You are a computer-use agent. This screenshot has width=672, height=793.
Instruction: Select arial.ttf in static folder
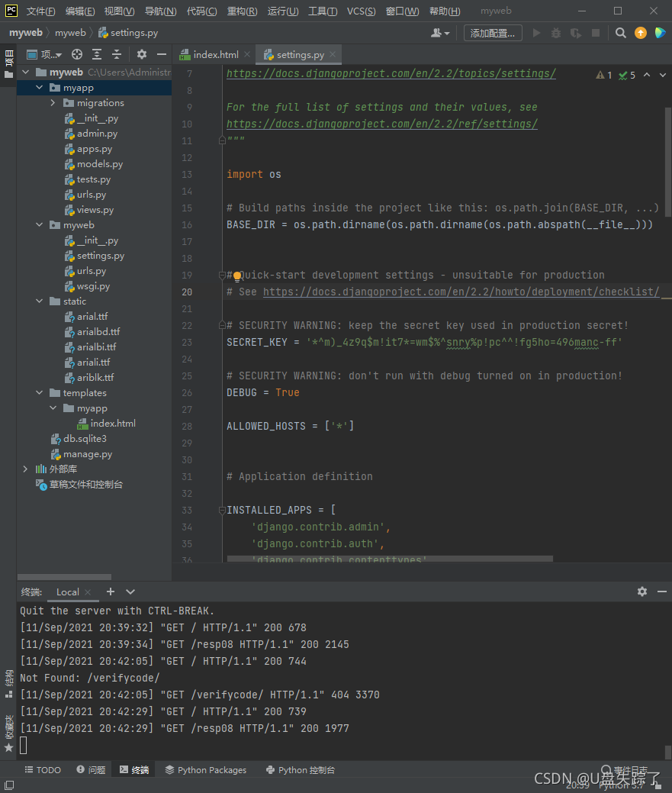pos(92,316)
